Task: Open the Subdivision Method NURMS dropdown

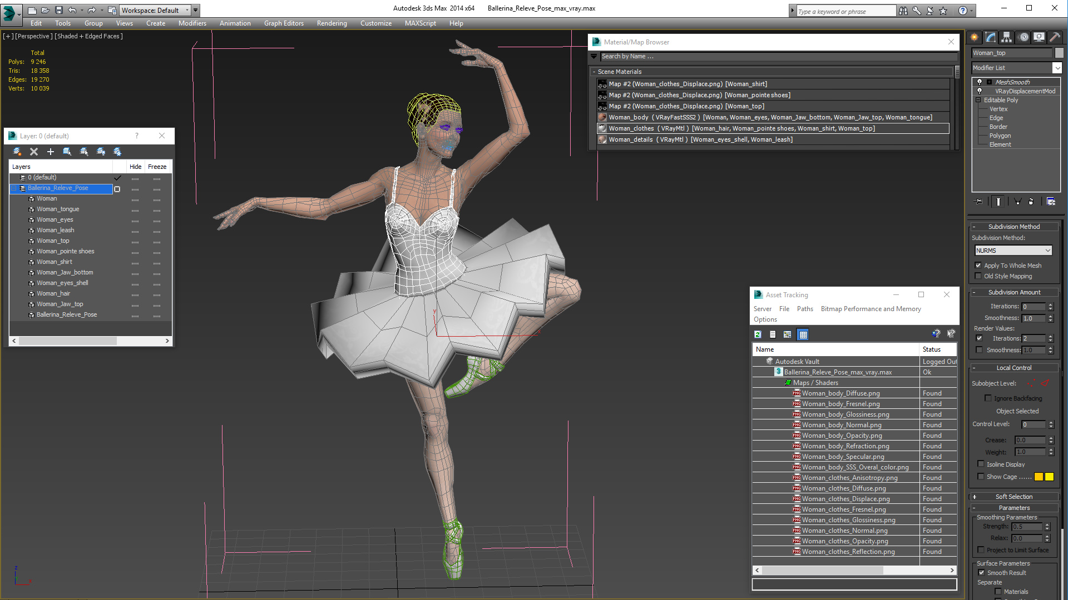Action: click(1013, 251)
